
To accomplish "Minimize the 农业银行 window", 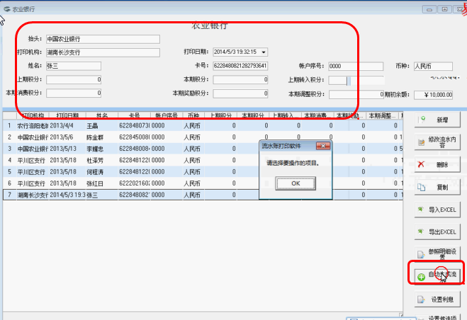I will pos(429,9).
